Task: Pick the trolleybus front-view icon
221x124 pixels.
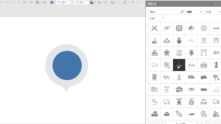Action: point(167,53)
